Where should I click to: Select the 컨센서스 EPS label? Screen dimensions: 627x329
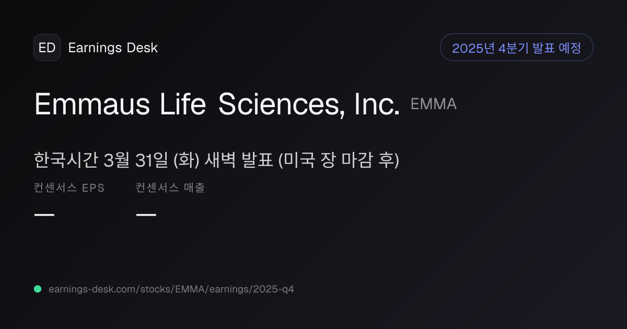pyautogui.click(x=69, y=188)
